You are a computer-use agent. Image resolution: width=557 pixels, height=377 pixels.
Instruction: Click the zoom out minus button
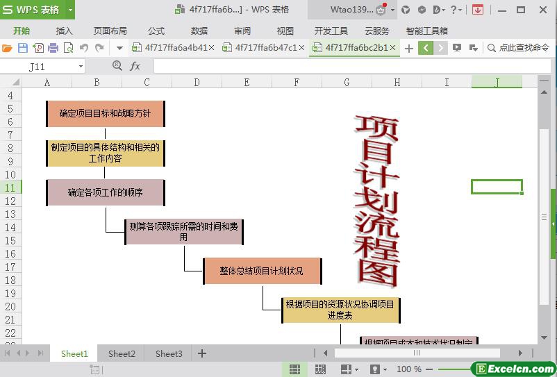coord(429,369)
